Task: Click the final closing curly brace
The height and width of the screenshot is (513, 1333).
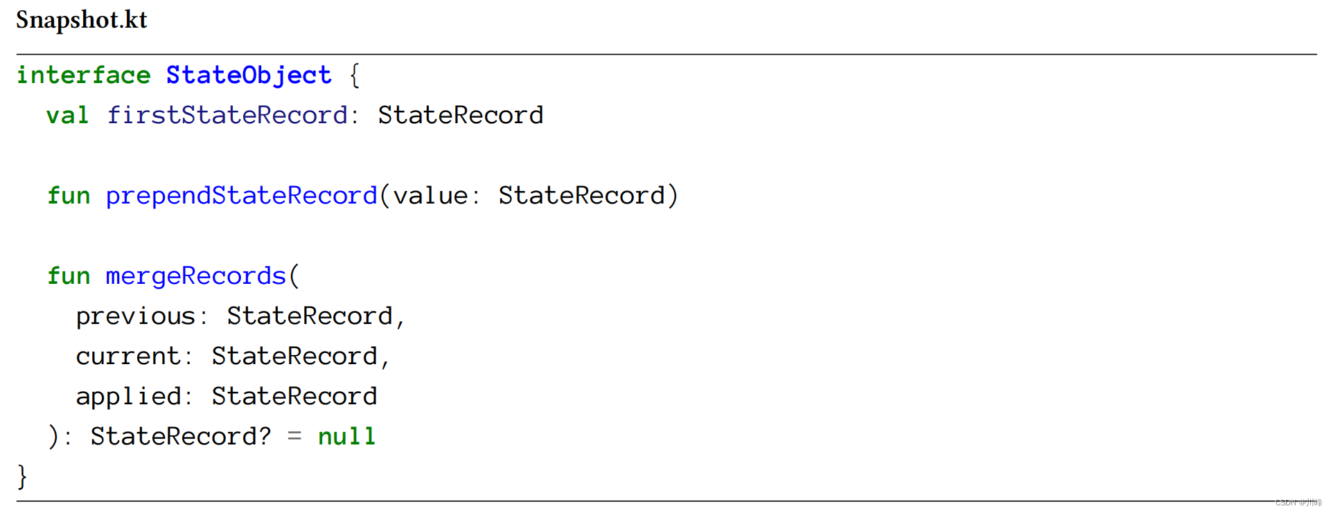Action: pyautogui.click(x=22, y=476)
